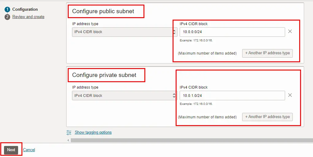Focus the private subnet IPv4 CIDR block field
This screenshot has width=313, height=157.
tap(232, 96)
